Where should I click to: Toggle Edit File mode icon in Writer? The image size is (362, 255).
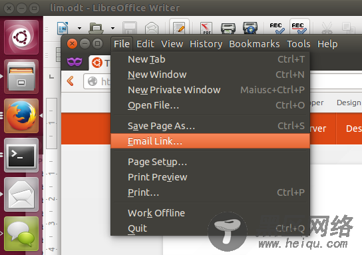pyautogui.click(x=179, y=27)
